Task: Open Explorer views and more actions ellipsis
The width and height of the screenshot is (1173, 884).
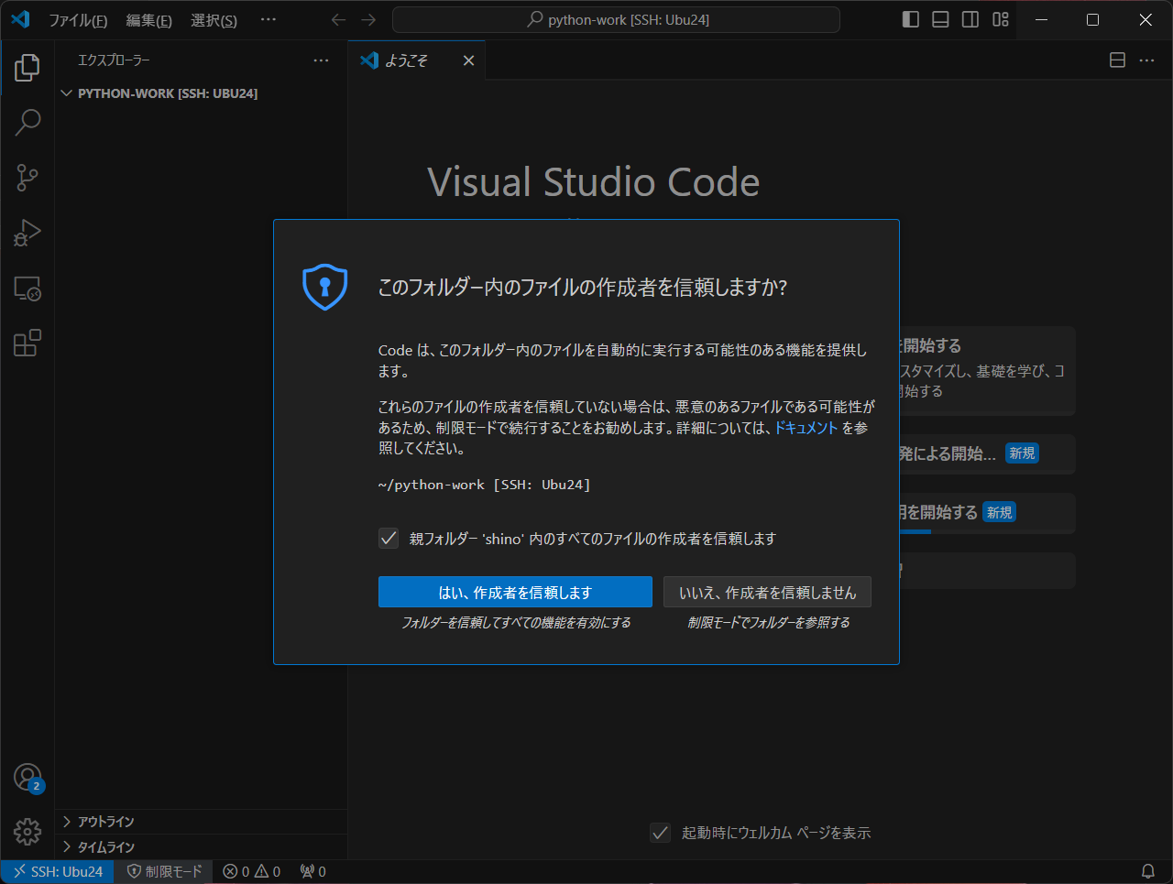Action: tap(321, 60)
